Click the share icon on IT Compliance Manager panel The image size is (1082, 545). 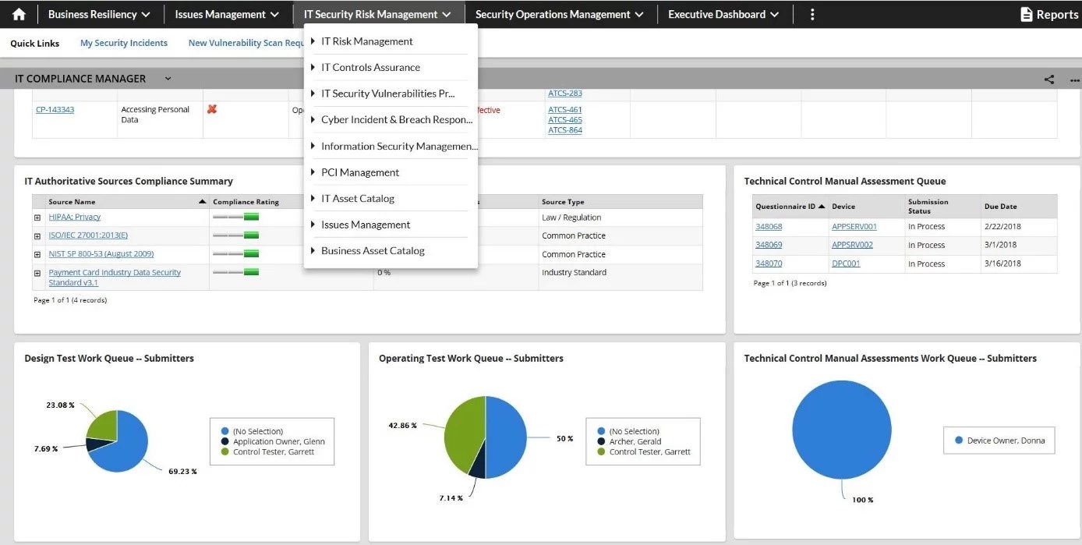pyautogui.click(x=1048, y=79)
